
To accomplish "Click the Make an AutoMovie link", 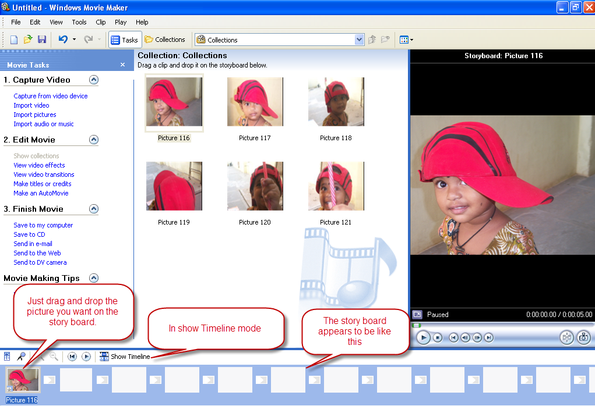I will [40, 193].
